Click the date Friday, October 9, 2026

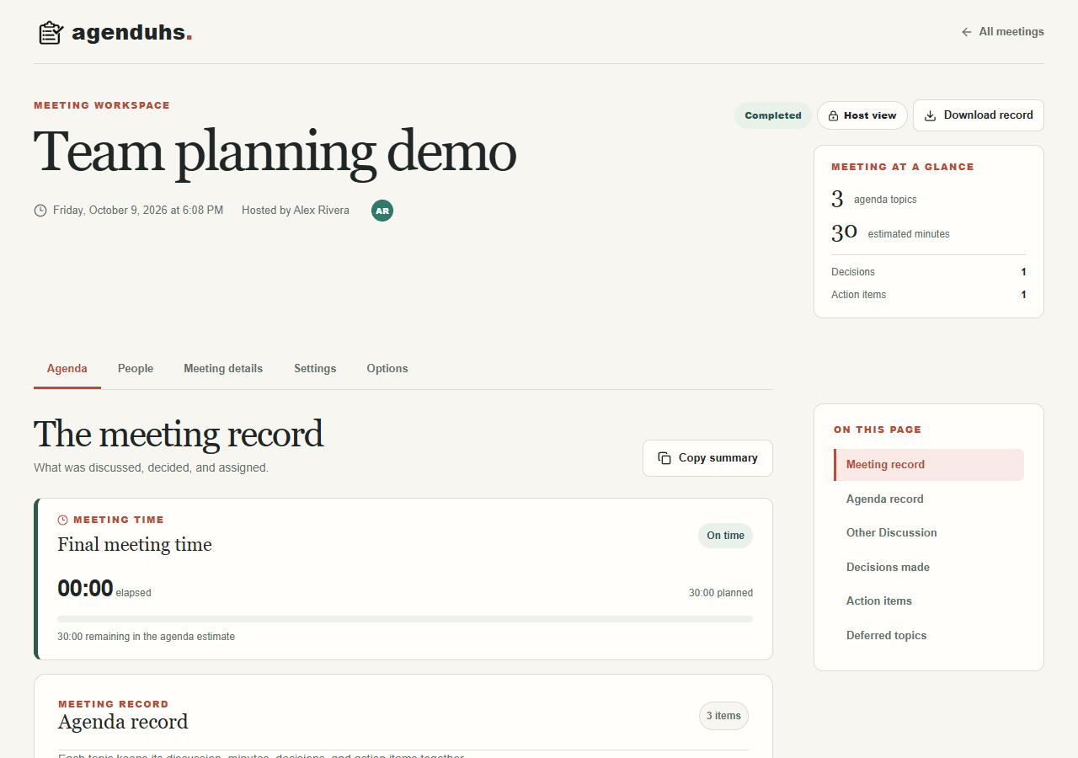138,211
